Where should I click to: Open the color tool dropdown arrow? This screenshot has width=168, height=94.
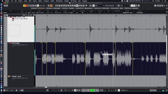pos(88,5)
